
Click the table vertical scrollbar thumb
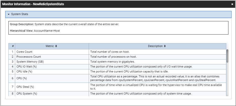point(227,56)
